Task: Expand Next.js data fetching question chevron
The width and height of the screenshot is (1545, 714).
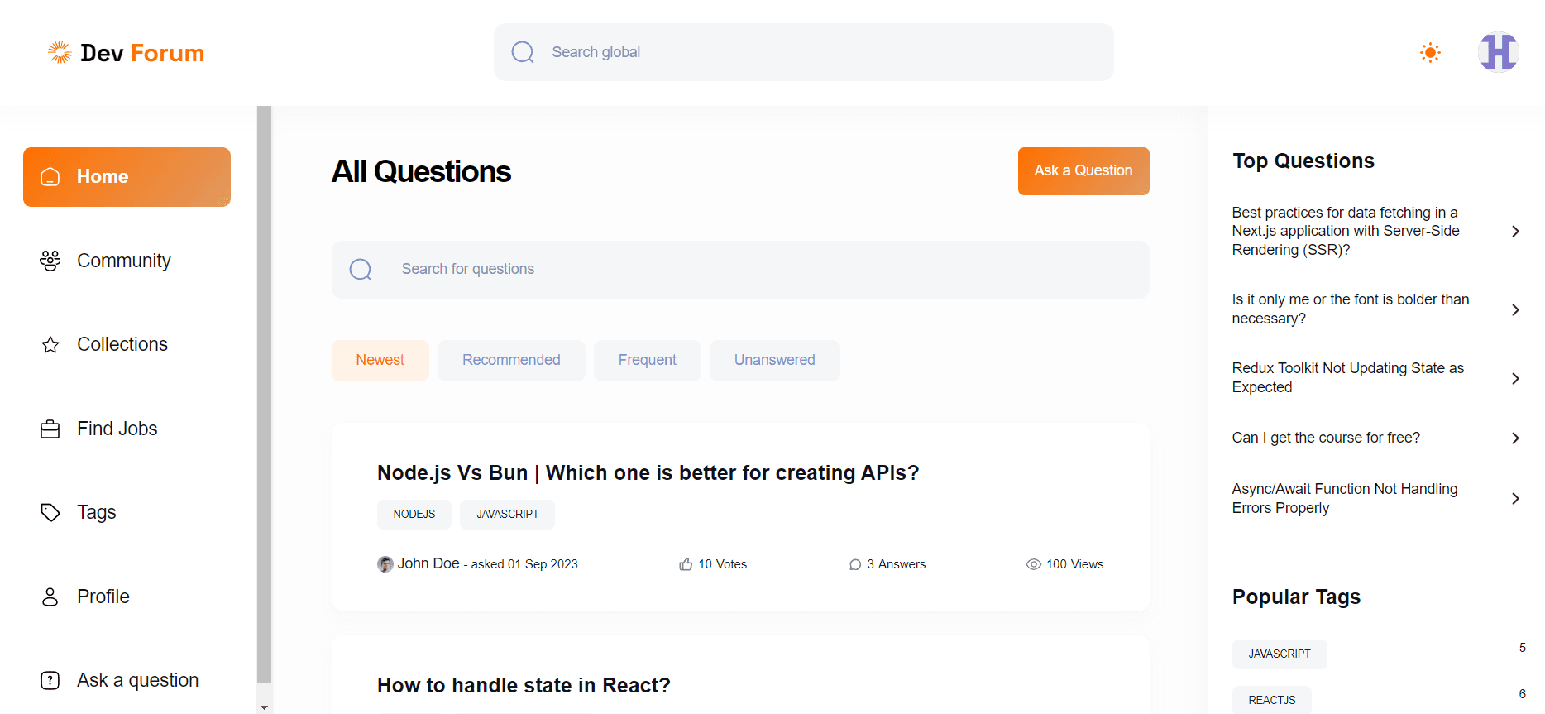Action: (x=1515, y=232)
